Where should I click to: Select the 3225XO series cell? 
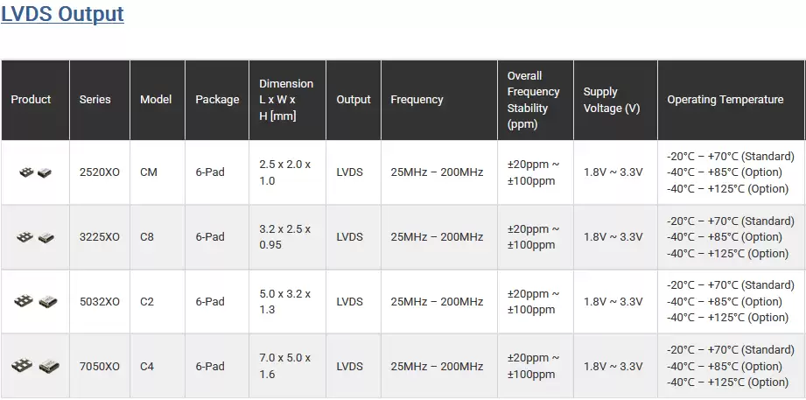(x=100, y=237)
